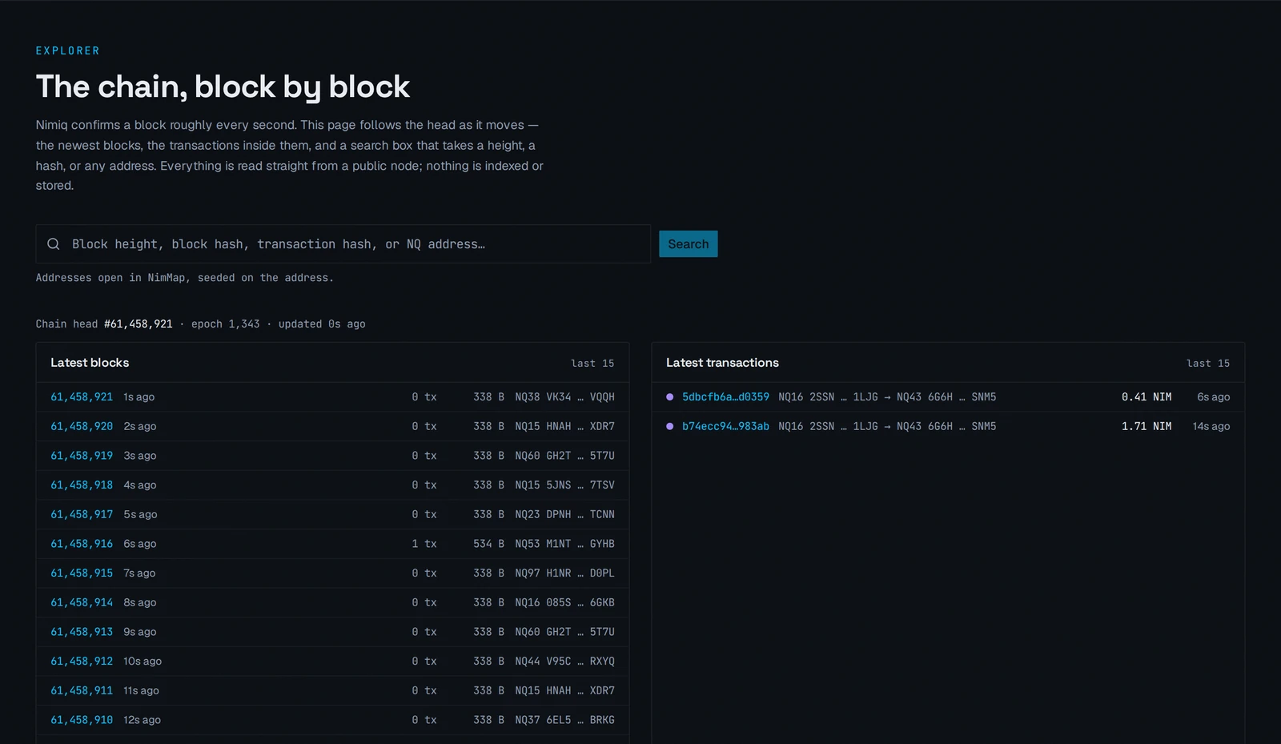The width and height of the screenshot is (1281, 744).
Task: Click the 534 B block size
Action: tap(488, 544)
